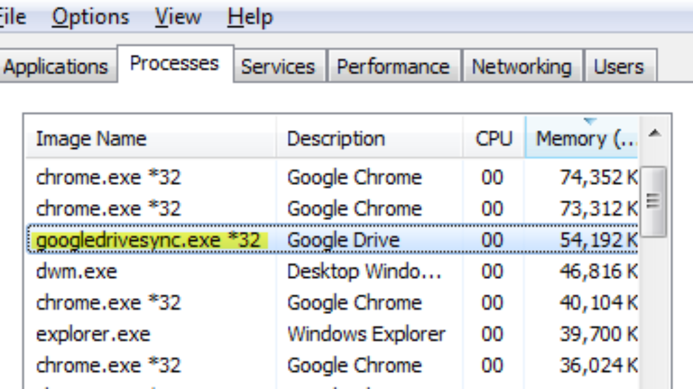Open the Help menu
The image size is (693, 389).
[x=249, y=17]
